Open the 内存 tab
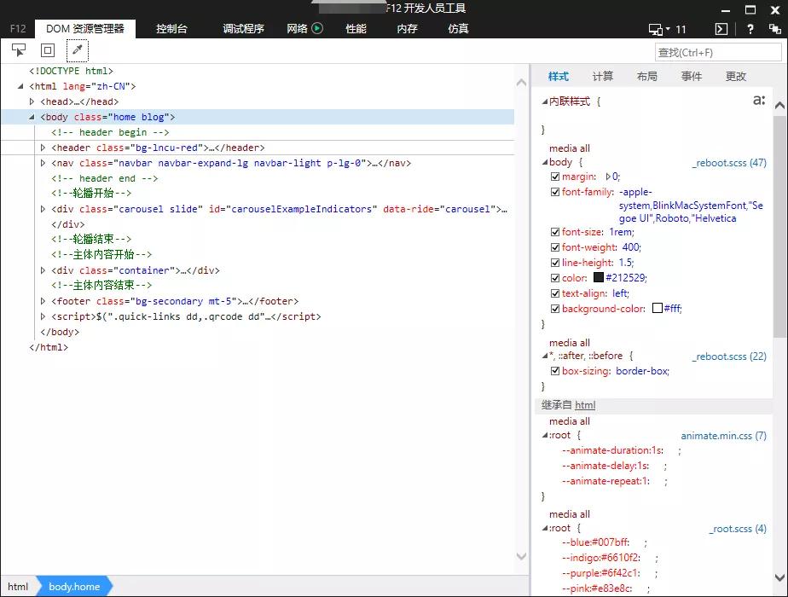The width and height of the screenshot is (788, 597). (x=407, y=29)
